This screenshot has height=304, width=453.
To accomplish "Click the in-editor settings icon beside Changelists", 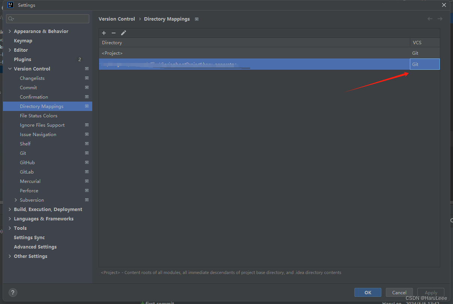I will pos(87,78).
